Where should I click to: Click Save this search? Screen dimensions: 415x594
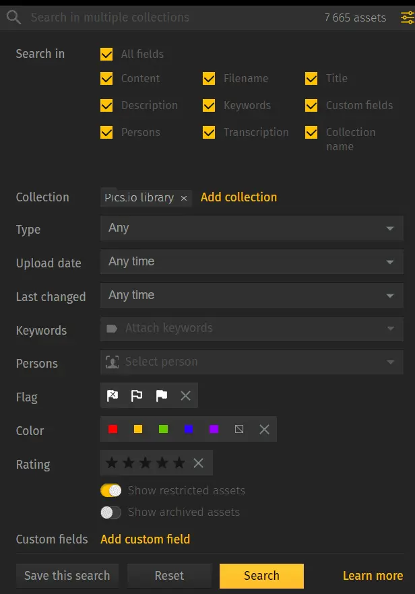pyautogui.click(x=67, y=576)
